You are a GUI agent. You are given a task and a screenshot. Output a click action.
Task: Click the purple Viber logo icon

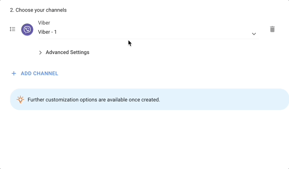[27, 29]
